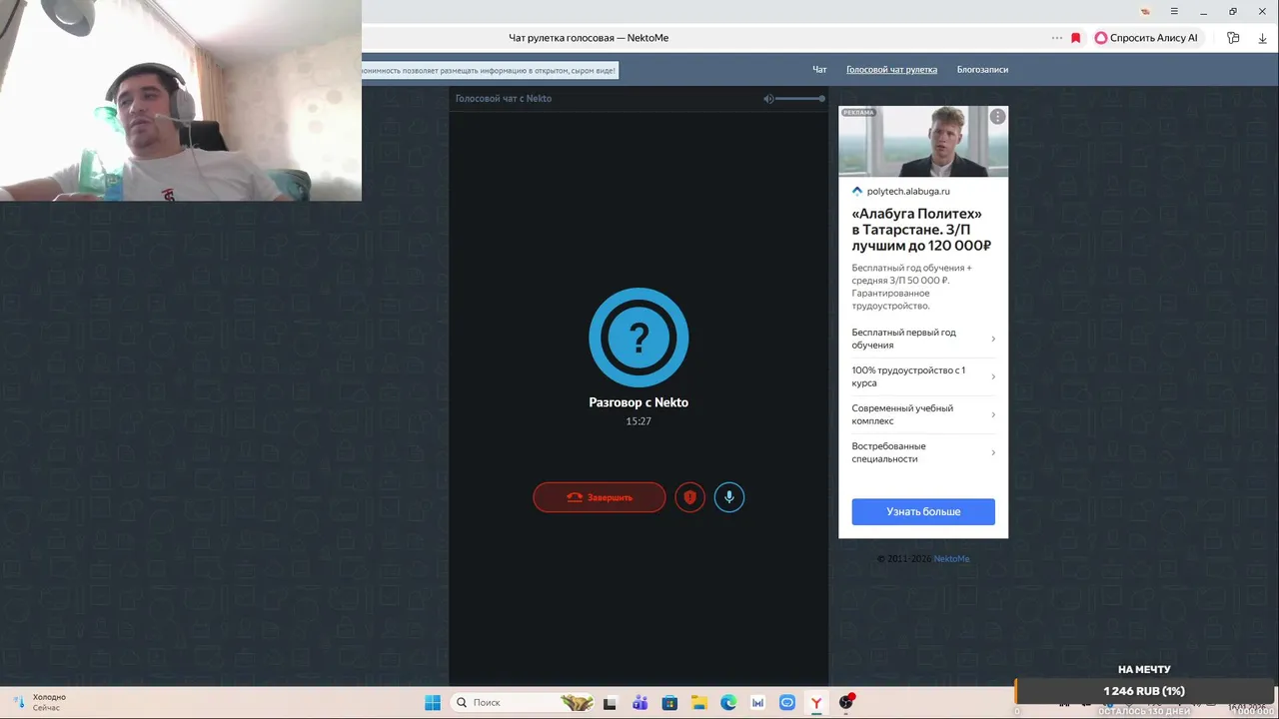1279x719 pixels.
Task: Click the НА МЕЧТУ donation goal label
Action: (1144, 670)
